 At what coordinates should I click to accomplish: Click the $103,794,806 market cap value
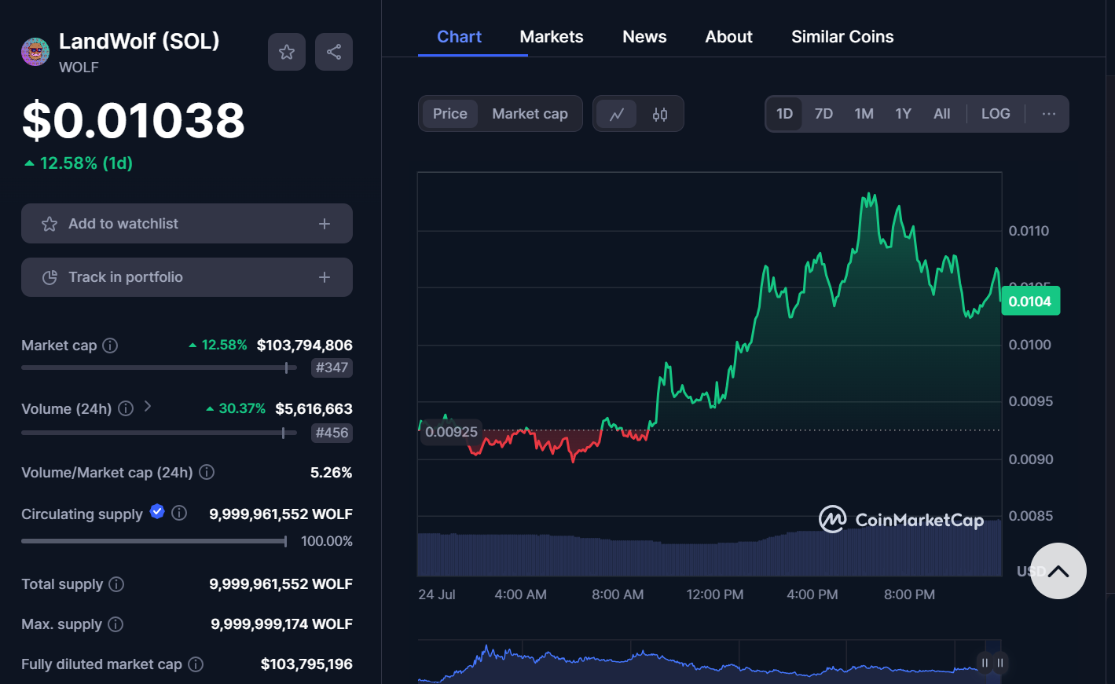pyautogui.click(x=305, y=346)
